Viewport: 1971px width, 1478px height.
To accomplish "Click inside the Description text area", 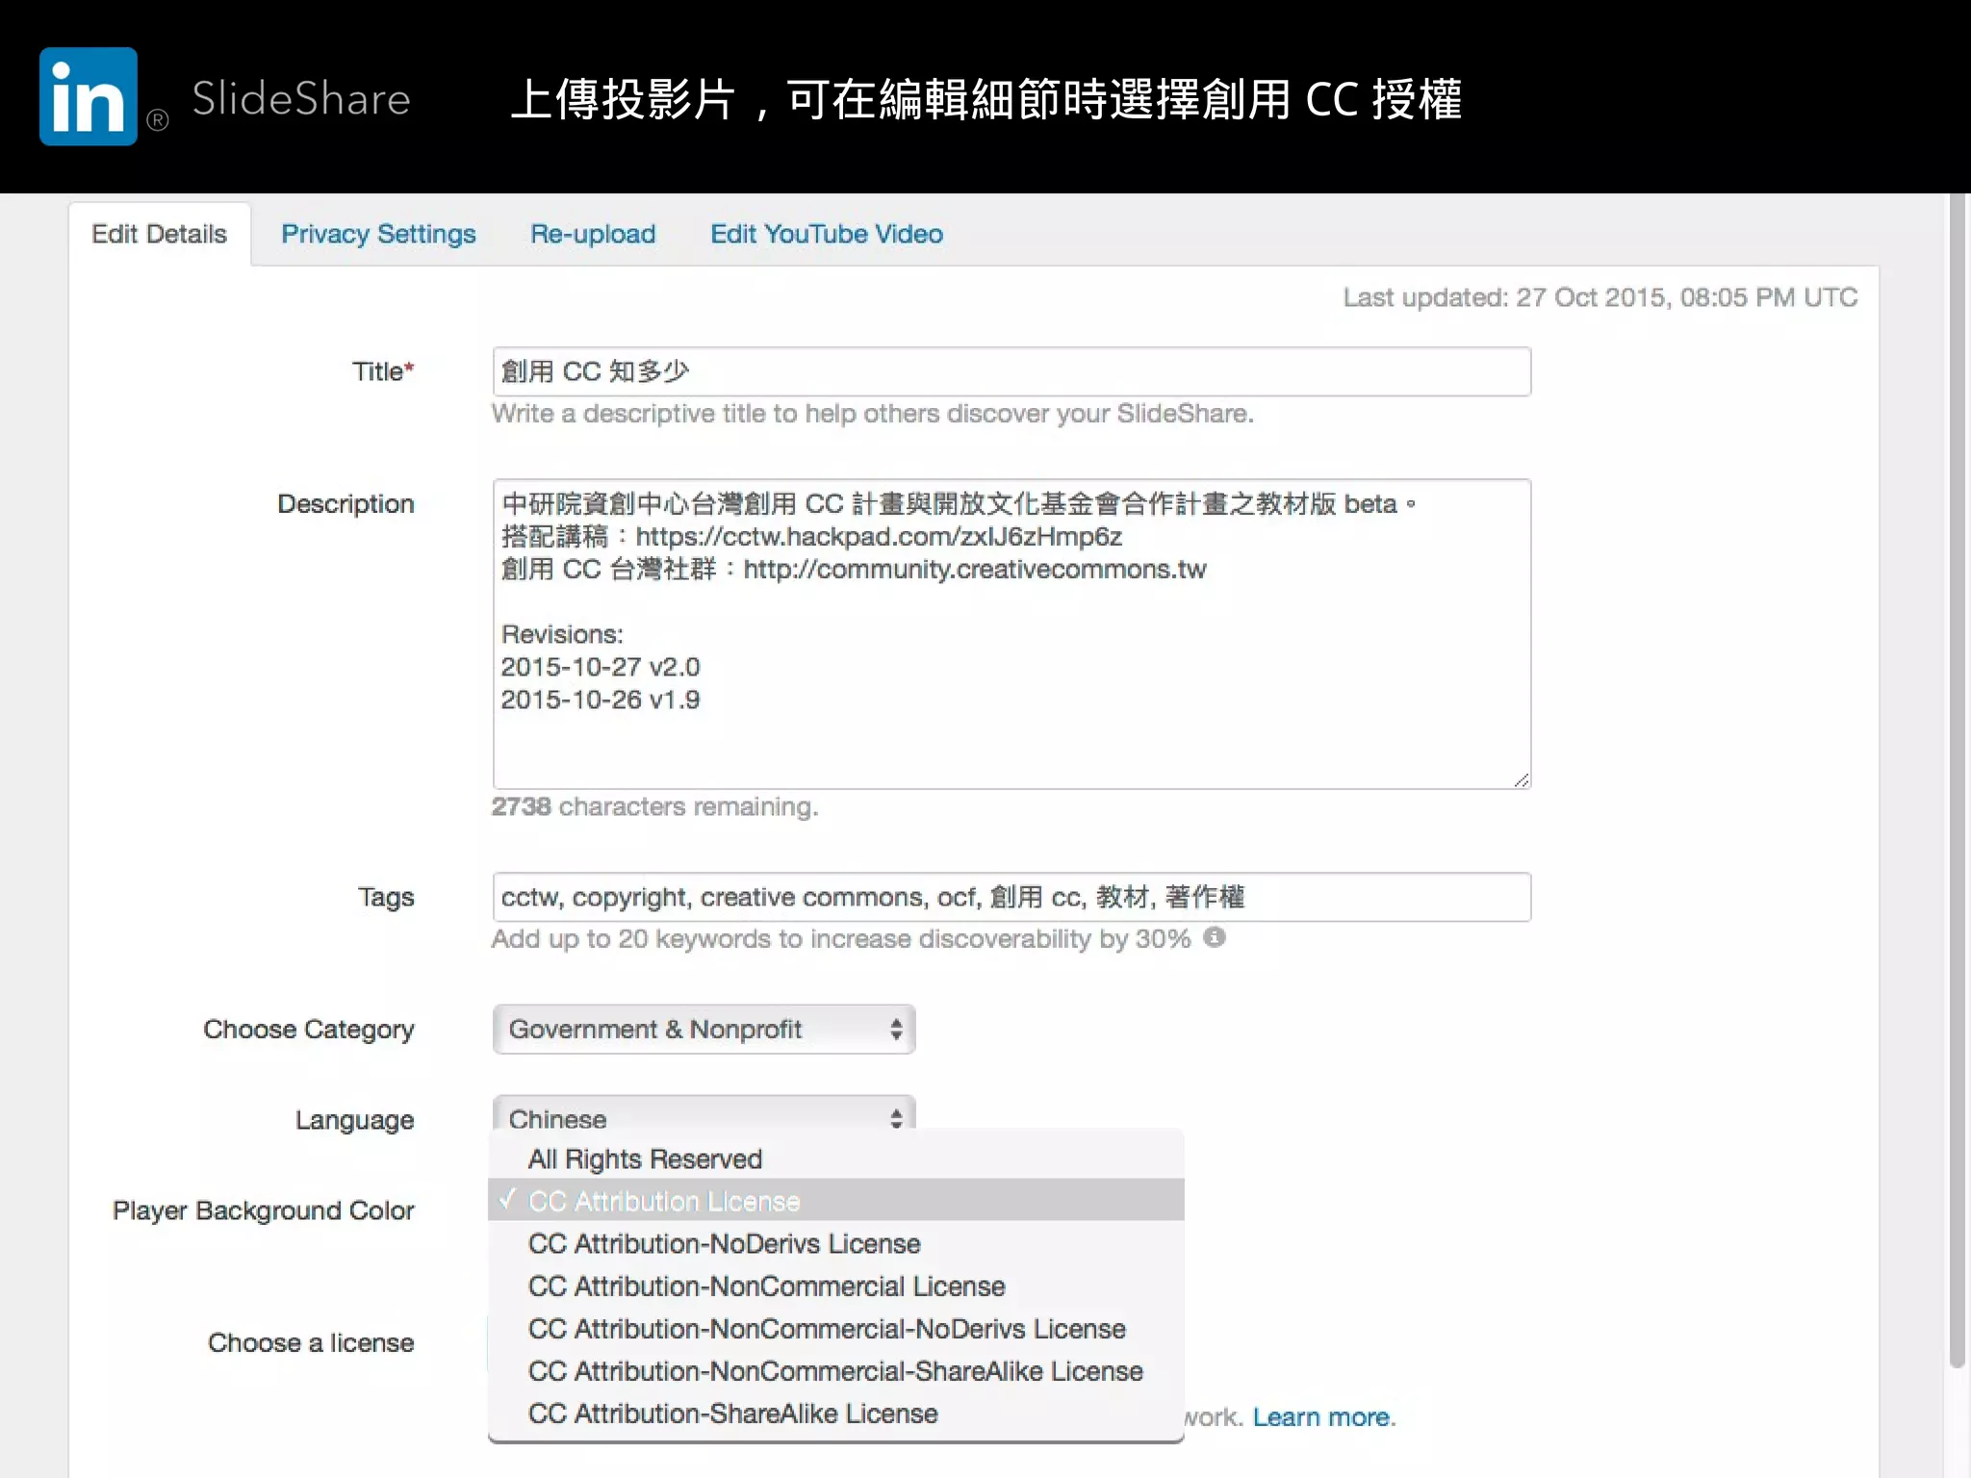I will (1011, 634).
